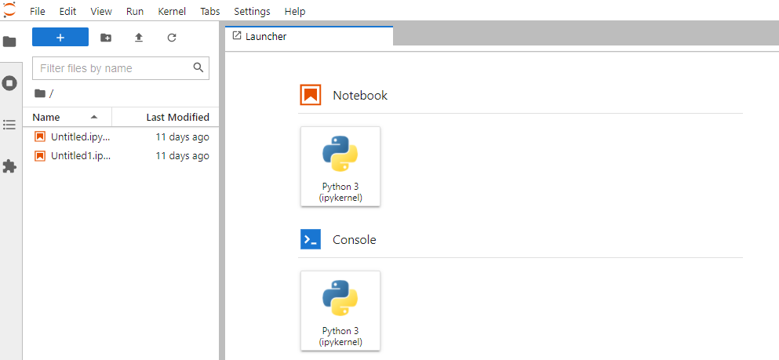Sort files by Name column header
The height and width of the screenshot is (360, 779).
(x=67, y=117)
